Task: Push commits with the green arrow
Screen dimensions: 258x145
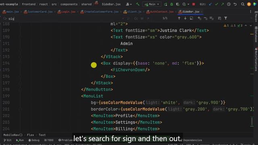Action: 223,4
